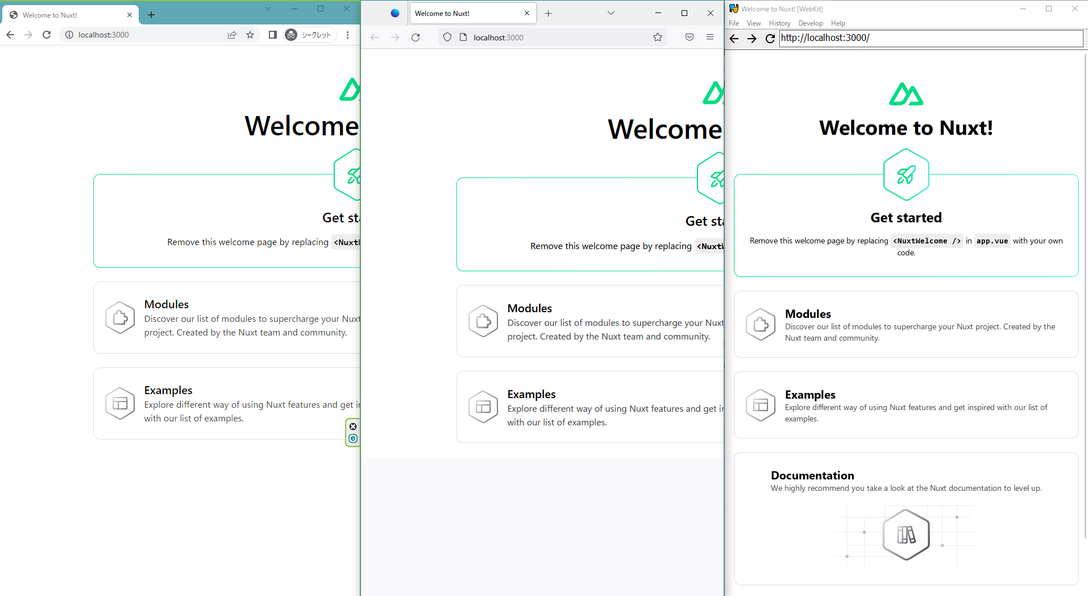This screenshot has height=596, width=1088.
Task: Open the Develop menu in WebKit window
Action: coord(811,23)
